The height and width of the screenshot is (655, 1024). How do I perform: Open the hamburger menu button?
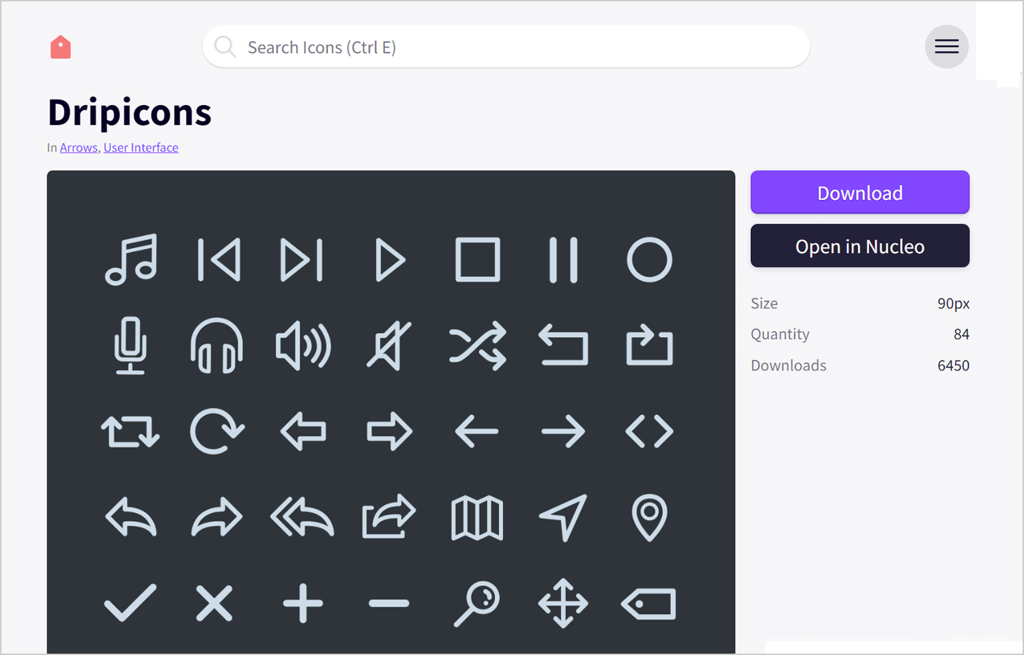(x=946, y=46)
